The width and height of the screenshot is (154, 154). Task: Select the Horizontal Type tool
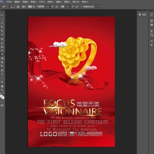pyautogui.click(x=2, y=74)
